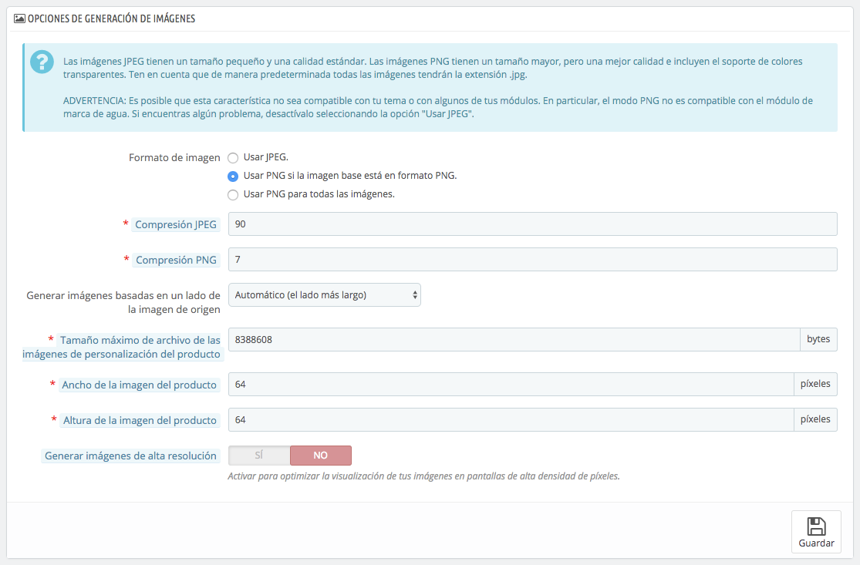860x565 pixels.
Task: Click the Compresión JPEG input field
Action: point(532,224)
